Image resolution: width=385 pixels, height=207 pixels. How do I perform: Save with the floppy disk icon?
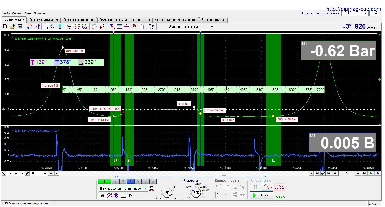(x=20, y=27)
